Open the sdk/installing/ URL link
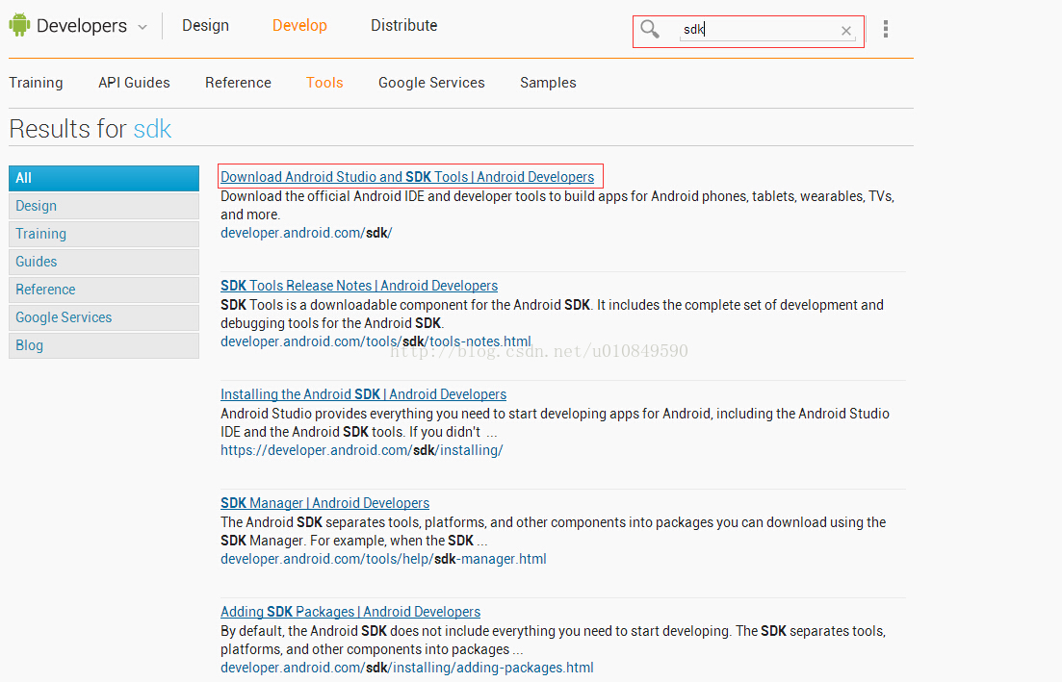The image size is (1062, 682). point(362,450)
